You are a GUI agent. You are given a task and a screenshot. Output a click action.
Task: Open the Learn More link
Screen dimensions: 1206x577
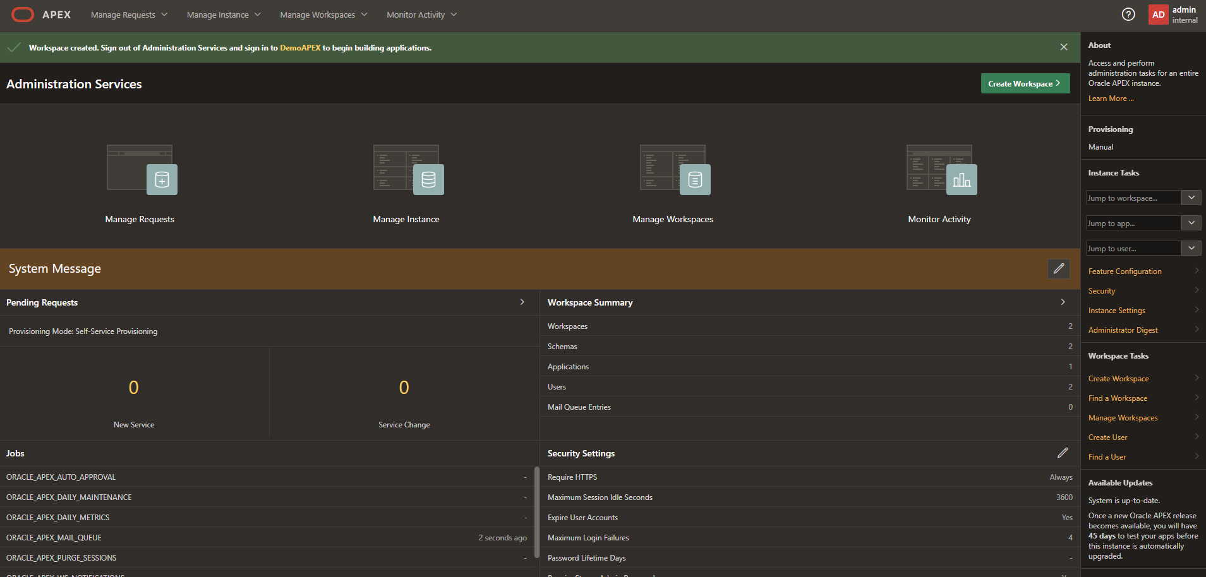coord(1111,98)
